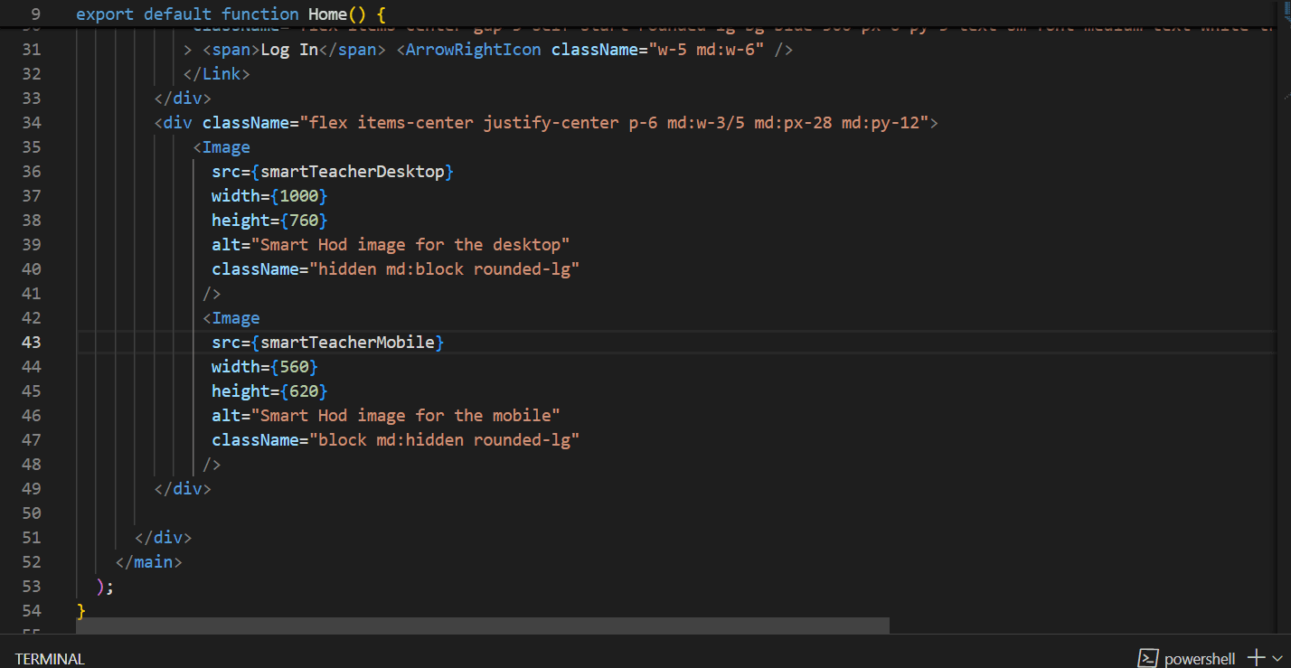
Task: Click the "</div>" closing tag on line 49
Action: (x=184, y=489)
